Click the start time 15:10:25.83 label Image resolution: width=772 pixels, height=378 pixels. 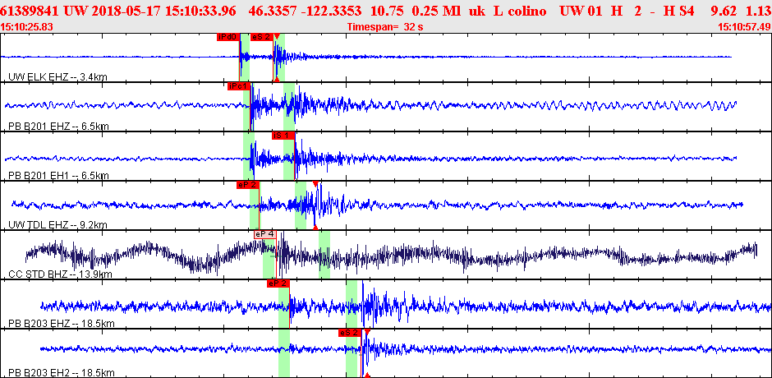[x=28, y=27]
